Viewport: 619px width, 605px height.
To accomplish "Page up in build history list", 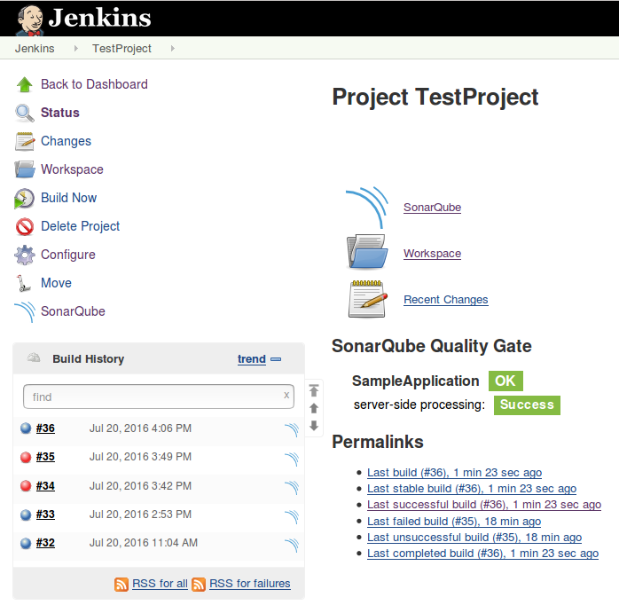I will [x=314, y=408].
